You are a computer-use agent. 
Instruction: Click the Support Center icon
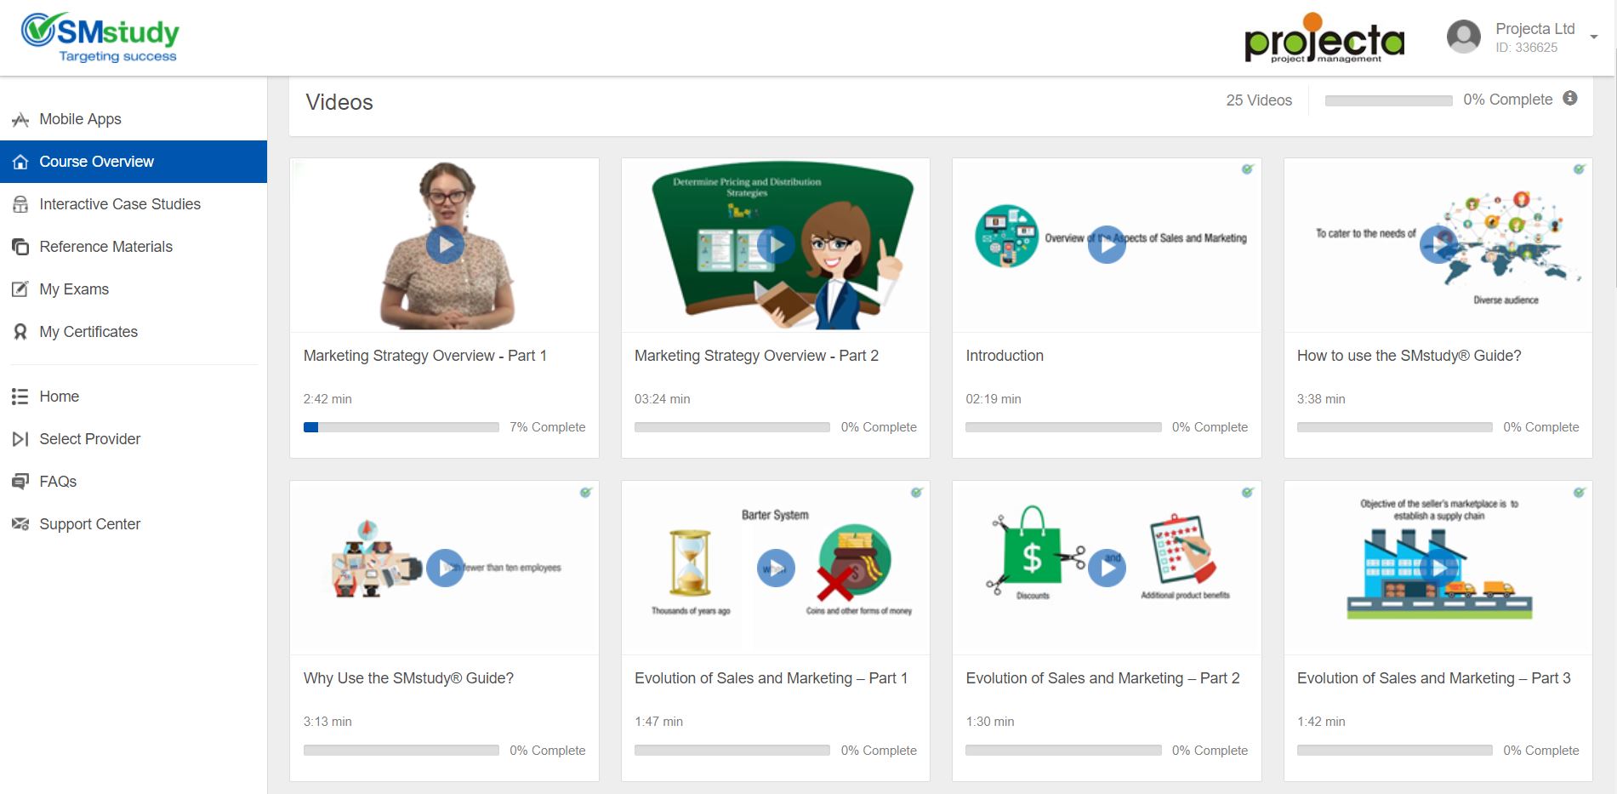(20, 524)
